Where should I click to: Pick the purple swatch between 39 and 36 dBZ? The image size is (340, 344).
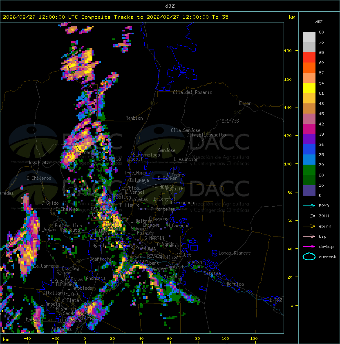coord(309,139)
